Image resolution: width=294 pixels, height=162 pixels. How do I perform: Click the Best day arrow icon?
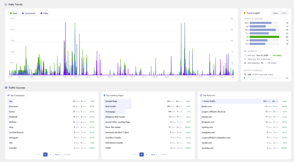245,55
